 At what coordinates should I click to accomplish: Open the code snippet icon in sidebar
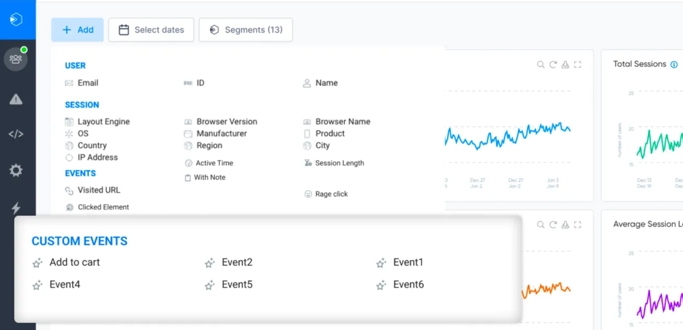[x=16, y=134]
